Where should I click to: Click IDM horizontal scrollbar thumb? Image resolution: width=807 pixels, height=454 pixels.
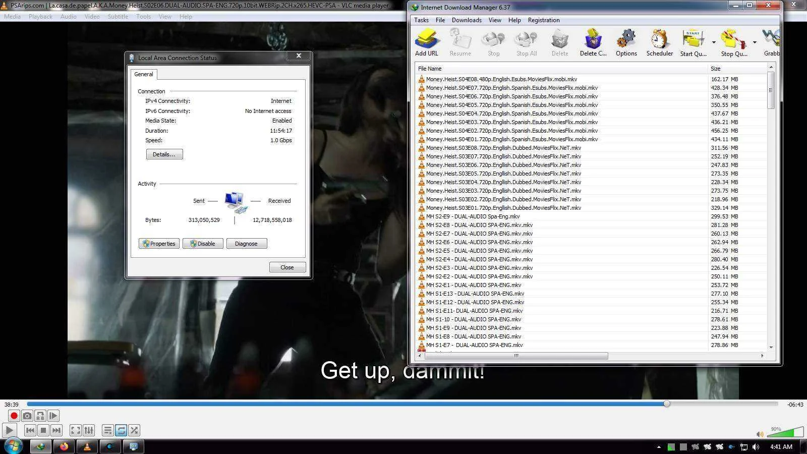pyautogui.click(x=516, y=356)
